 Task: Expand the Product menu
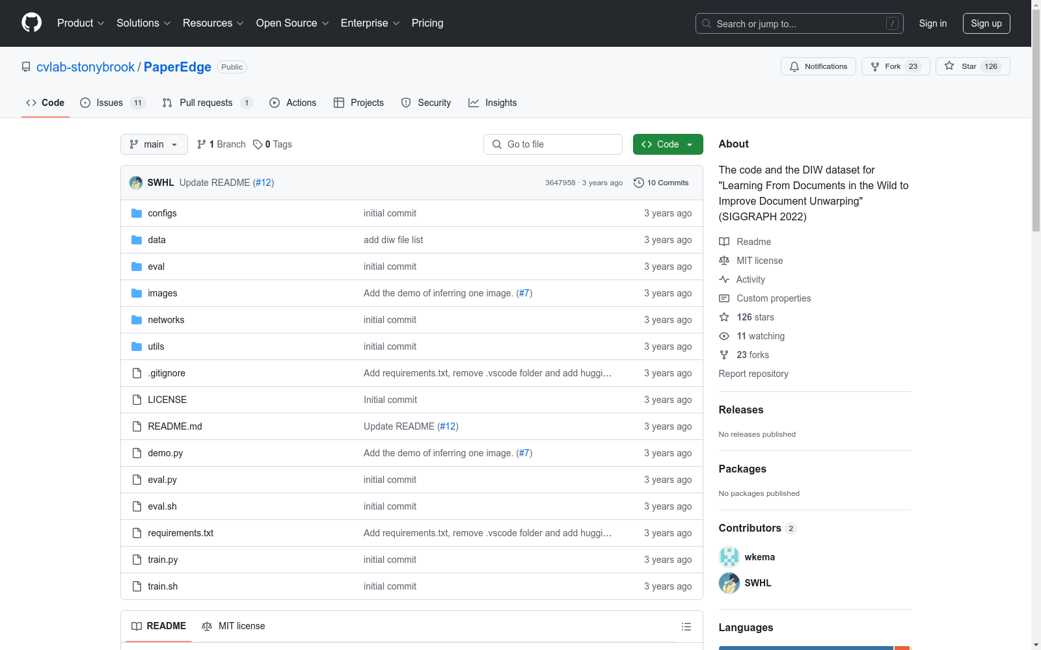[81, 23]
